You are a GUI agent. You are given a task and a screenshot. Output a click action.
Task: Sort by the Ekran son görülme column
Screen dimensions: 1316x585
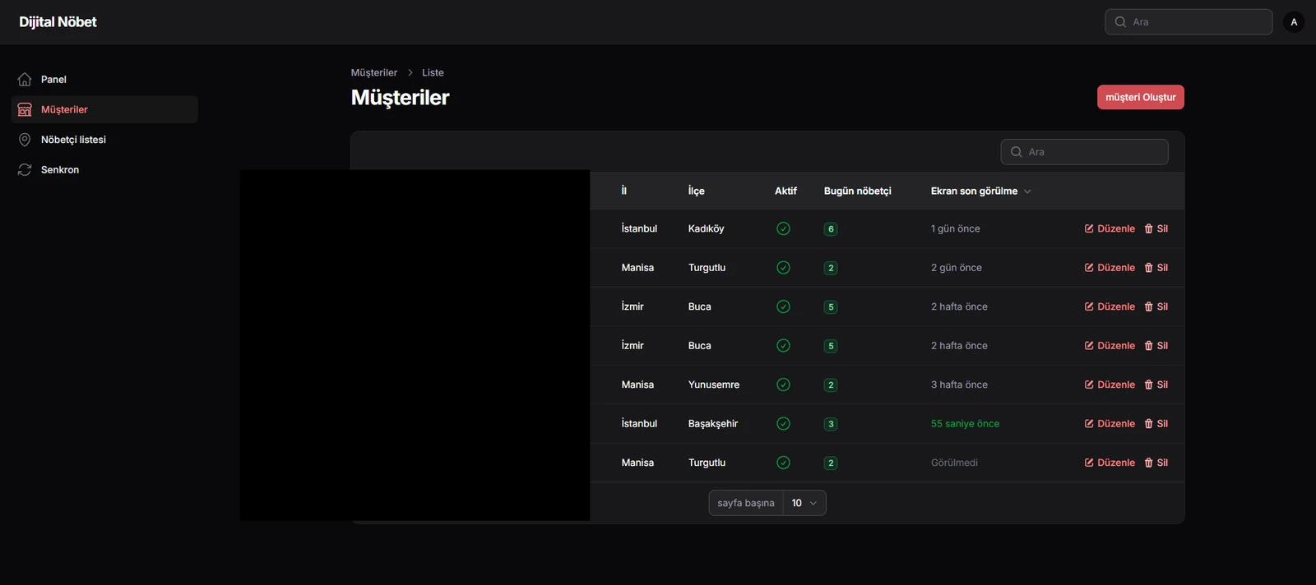click(981, 191)
